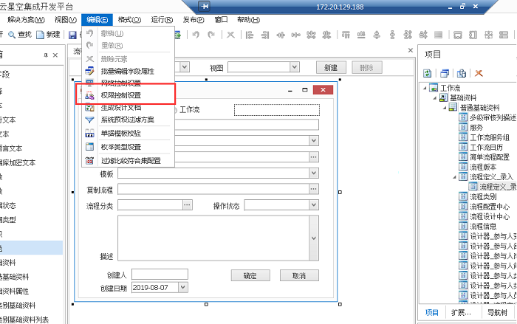Click the ellipsis button of 复制流程 field
This screenshot has width=517, height=324.
click(x=314, y=188)
